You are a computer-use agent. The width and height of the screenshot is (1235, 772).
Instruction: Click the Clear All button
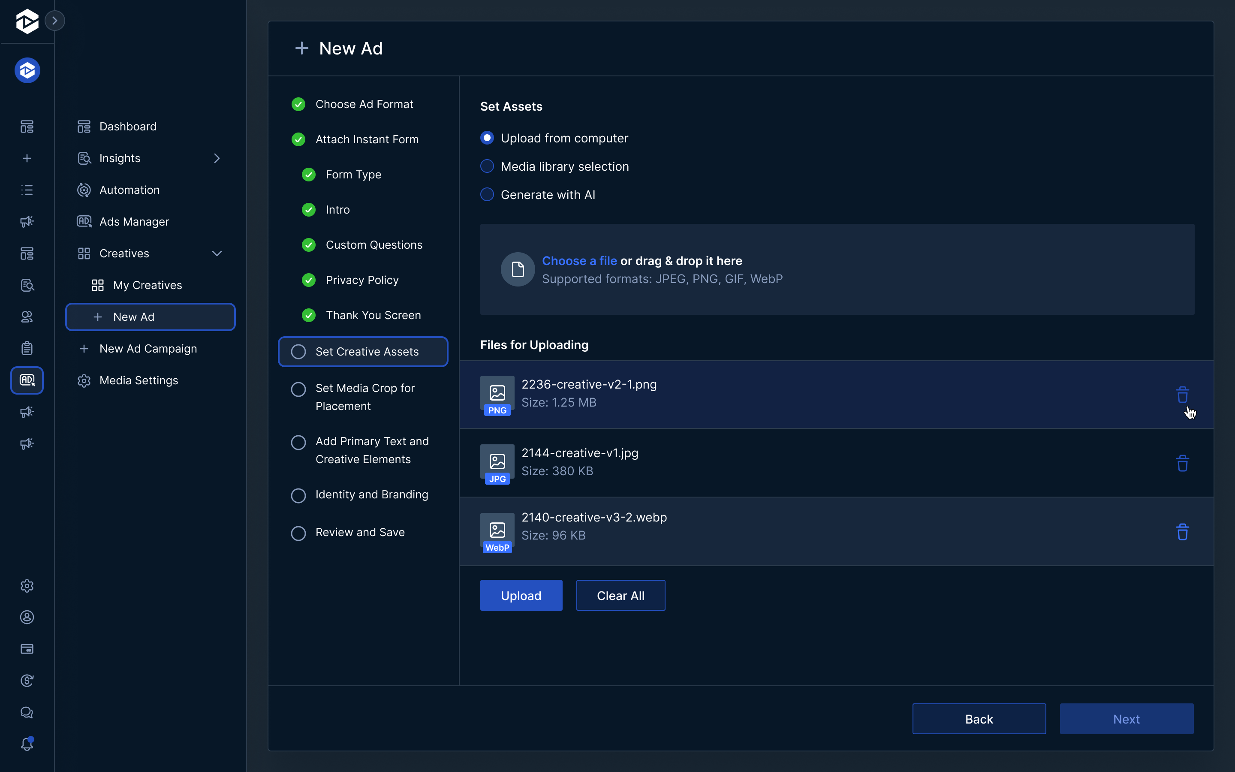(620, 595)
